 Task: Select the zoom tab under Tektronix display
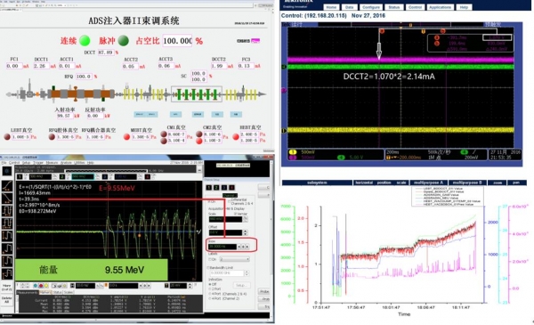[x=498, y=183]
